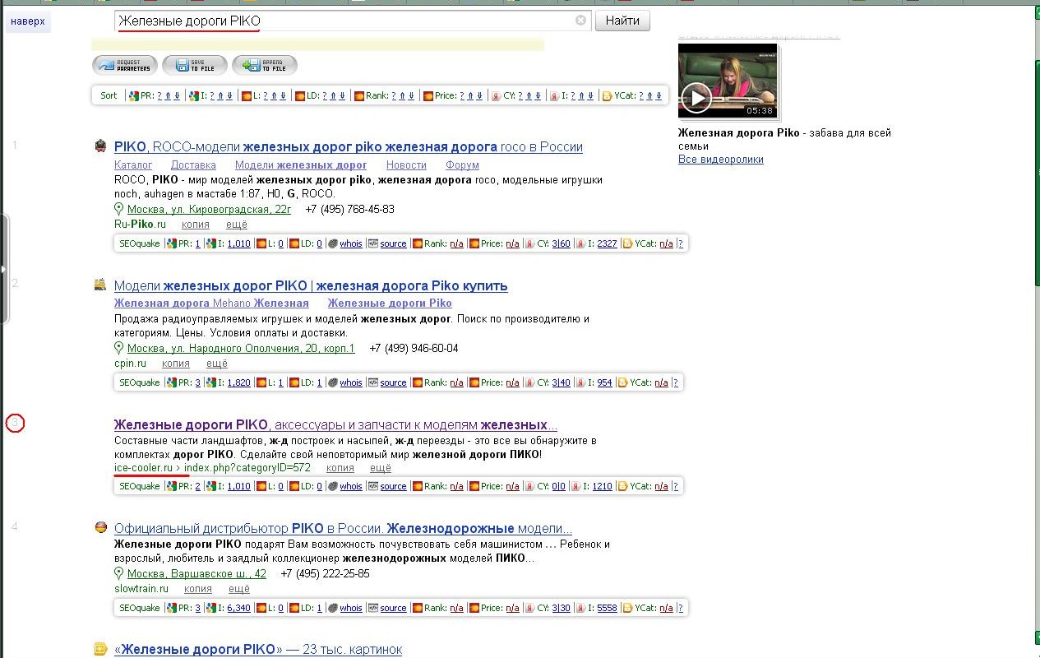Sort ascending by PR arrow
The height and width of the screenshot is (658, 1040).
tap(169, 95)
